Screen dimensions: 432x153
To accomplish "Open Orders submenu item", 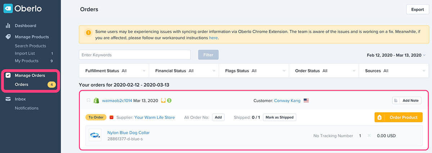I will [21, 85].
